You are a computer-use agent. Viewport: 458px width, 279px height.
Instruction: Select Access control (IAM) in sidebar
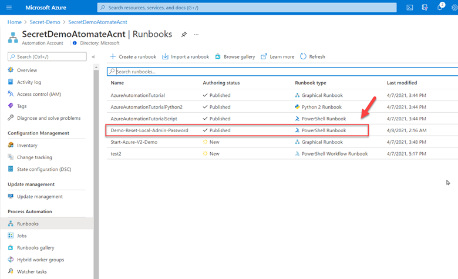pos(39,94)
